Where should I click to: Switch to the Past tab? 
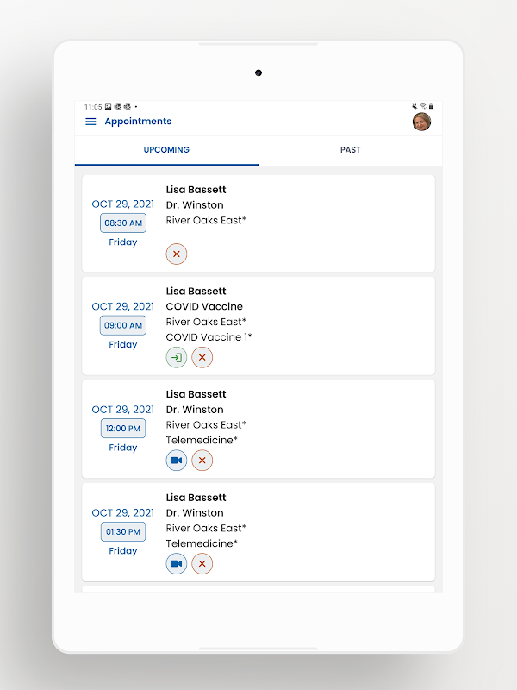pos(350,150)
